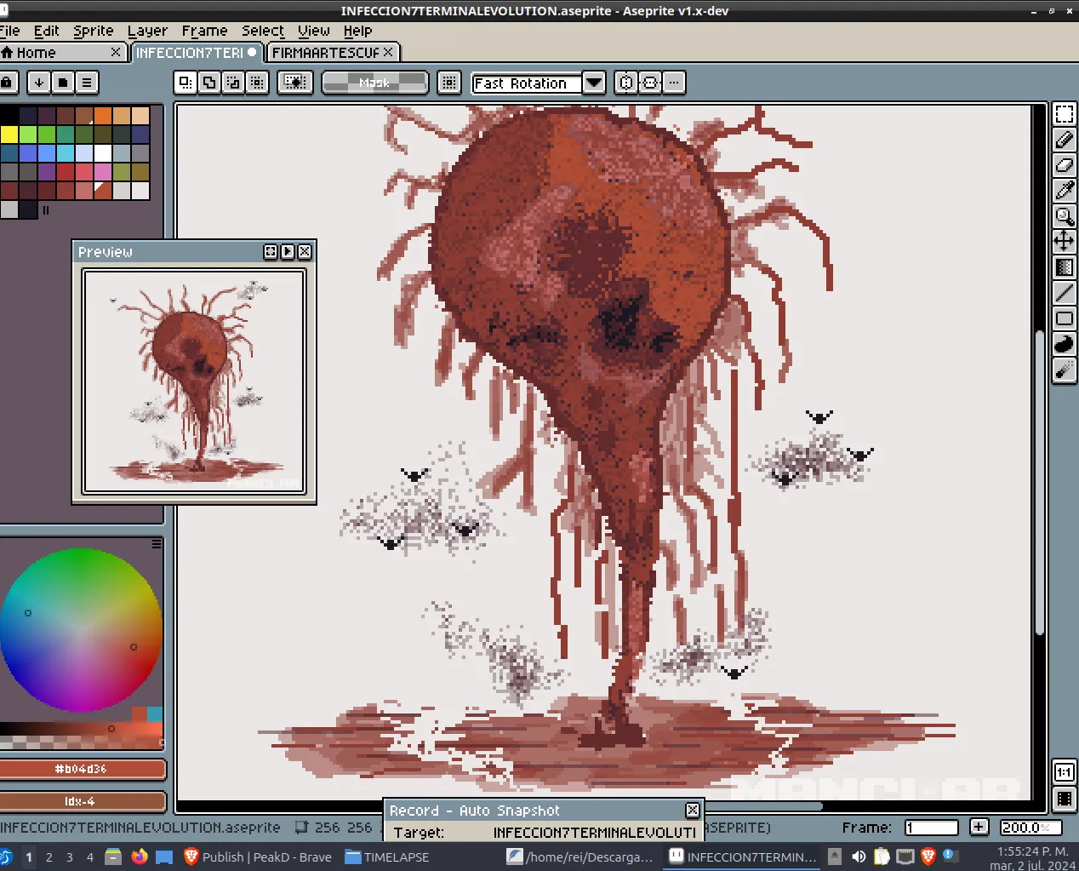Viewport: 1079px width, 871px height.
Task: Open the File menu
Action: coord(9,31)
